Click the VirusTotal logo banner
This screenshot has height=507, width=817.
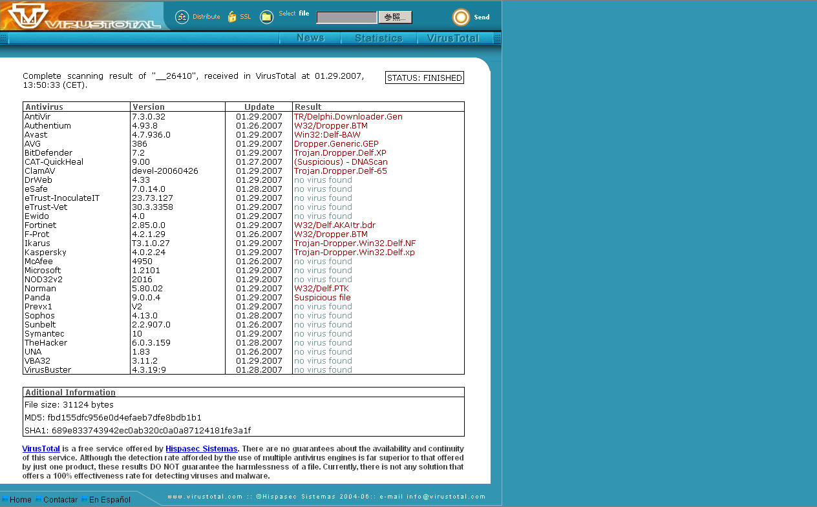[x=81, y=16]
